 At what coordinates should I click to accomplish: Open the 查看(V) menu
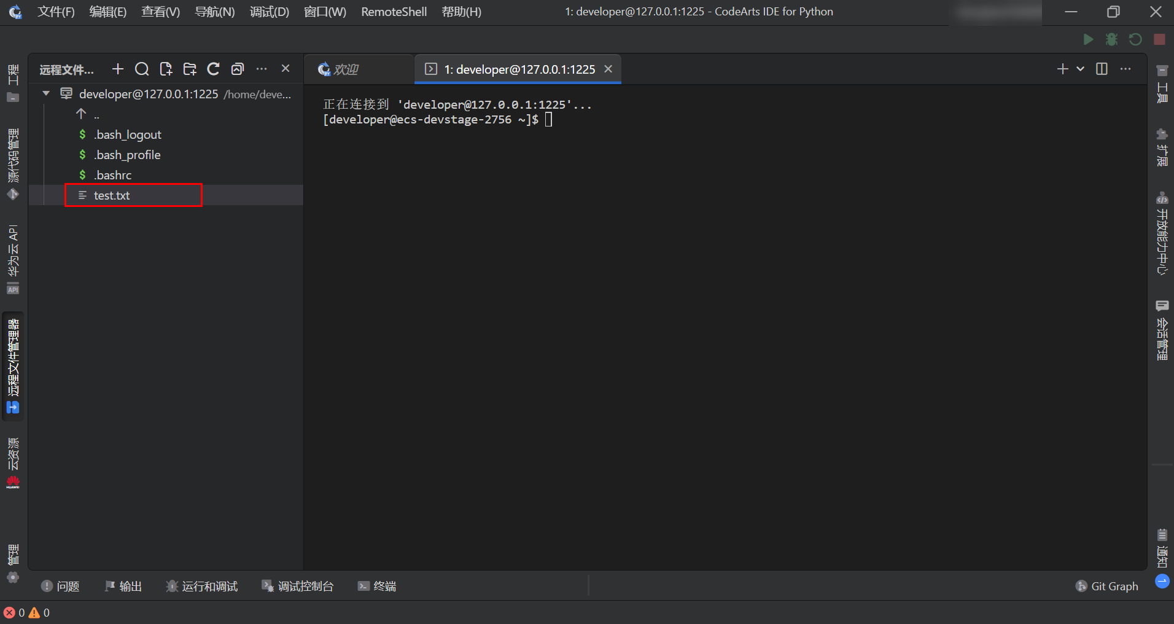[161, 12]
